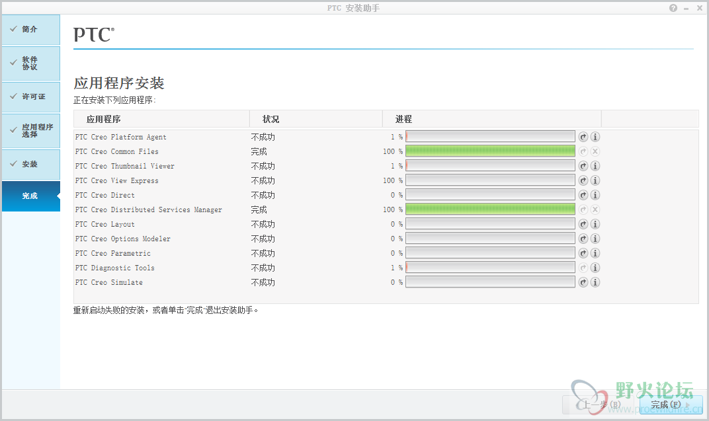Click the 正在安装下列应用程序 subtitle

pos(114,100)
